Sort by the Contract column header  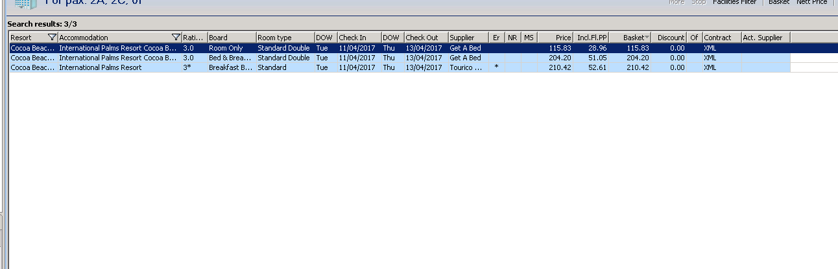722,38
